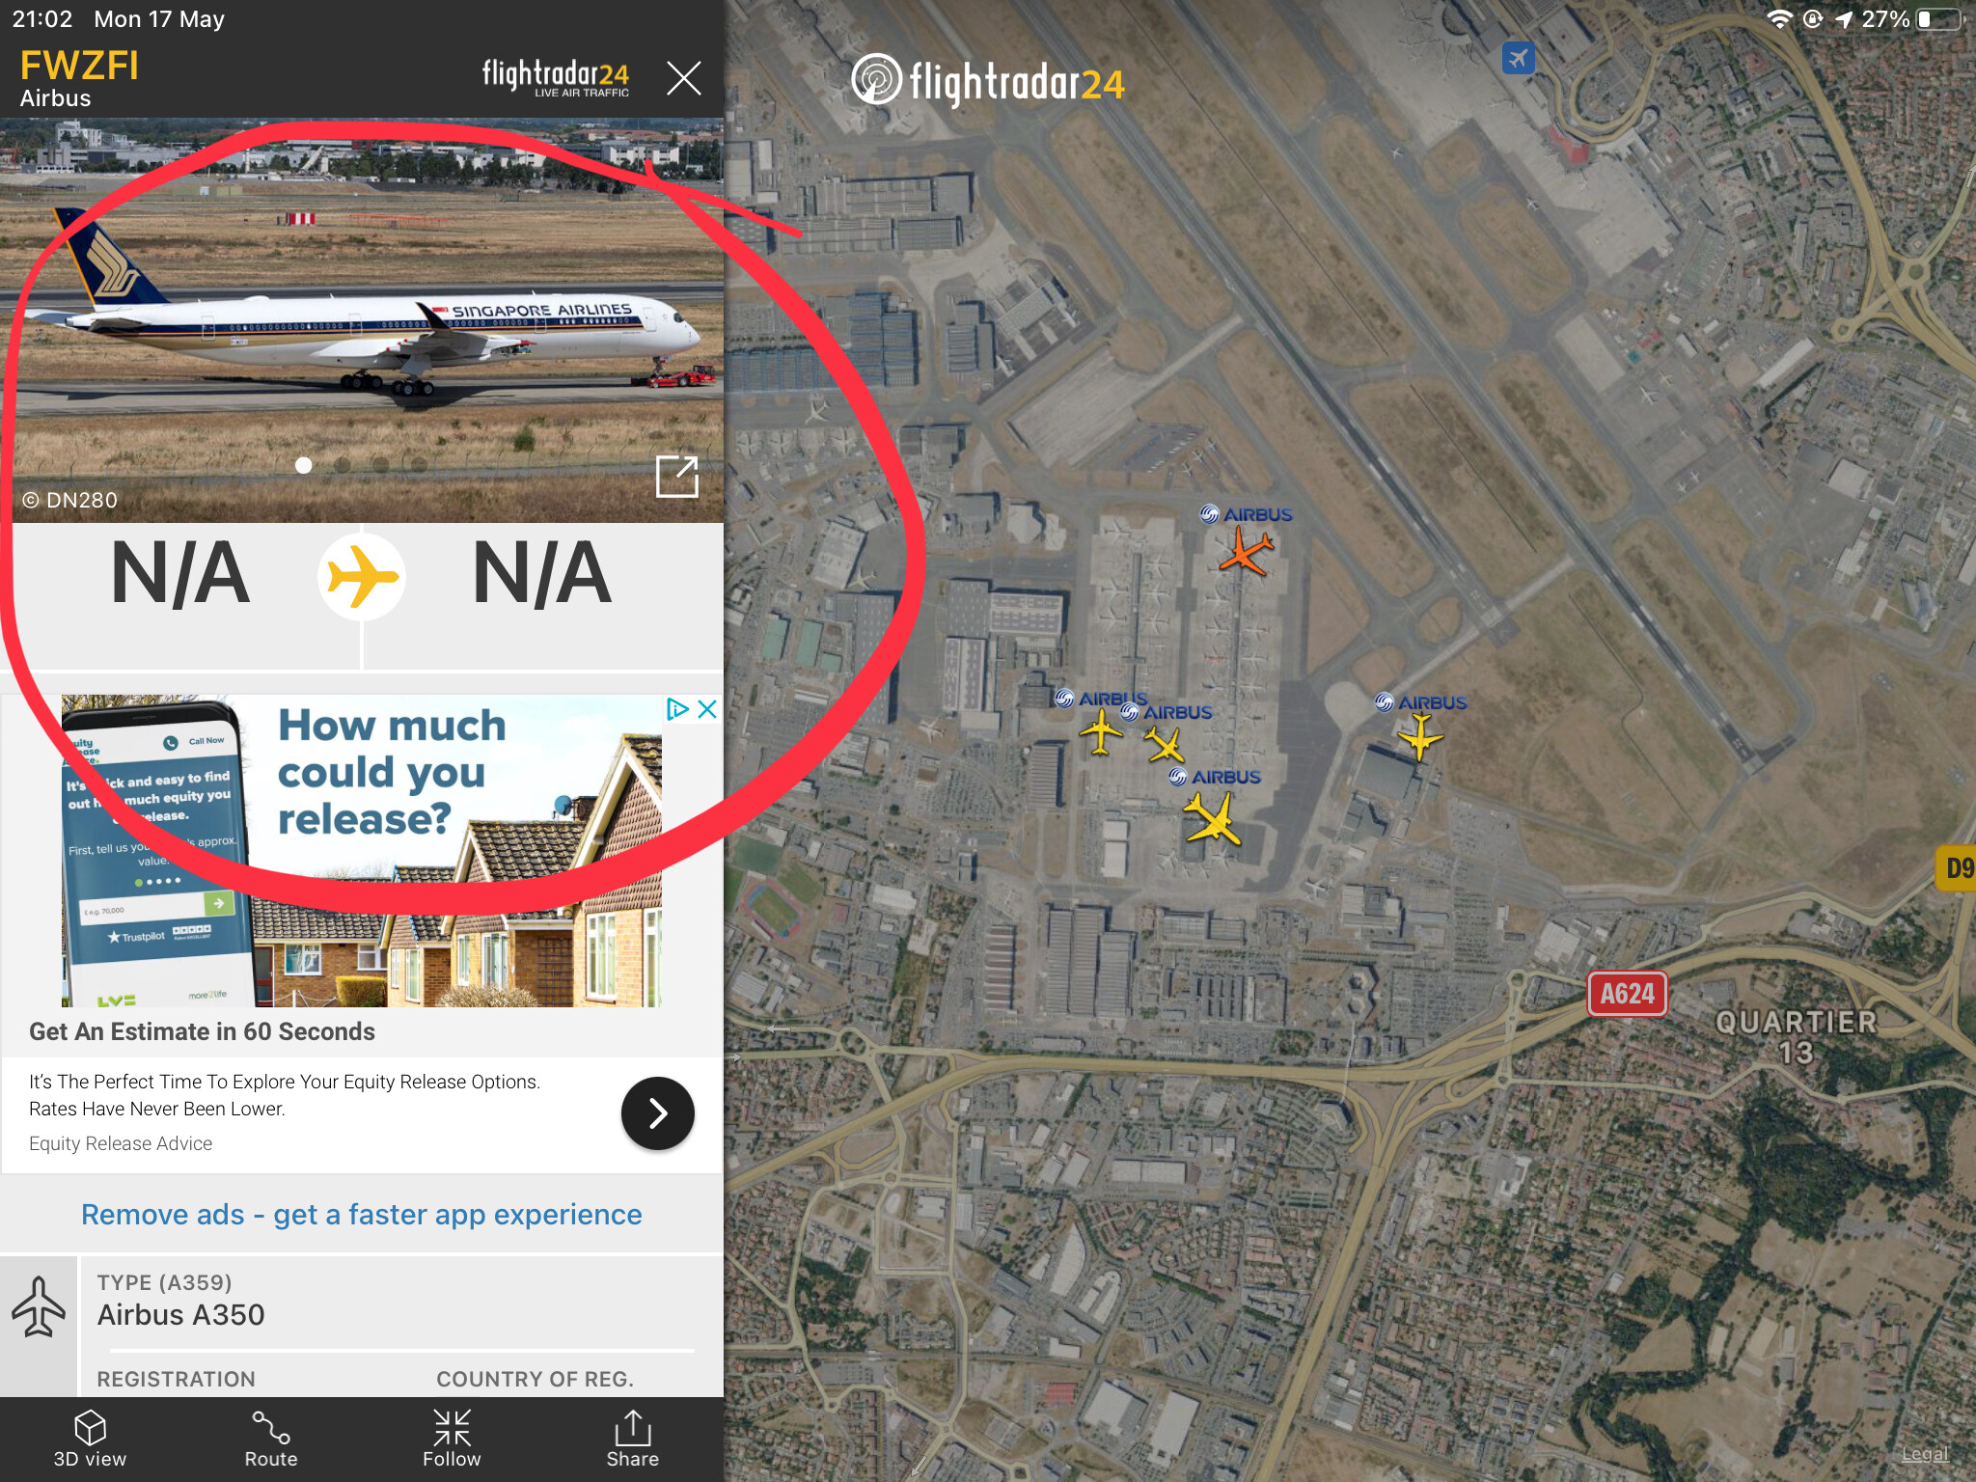Open the 3D view of the aircraft

90,1439
